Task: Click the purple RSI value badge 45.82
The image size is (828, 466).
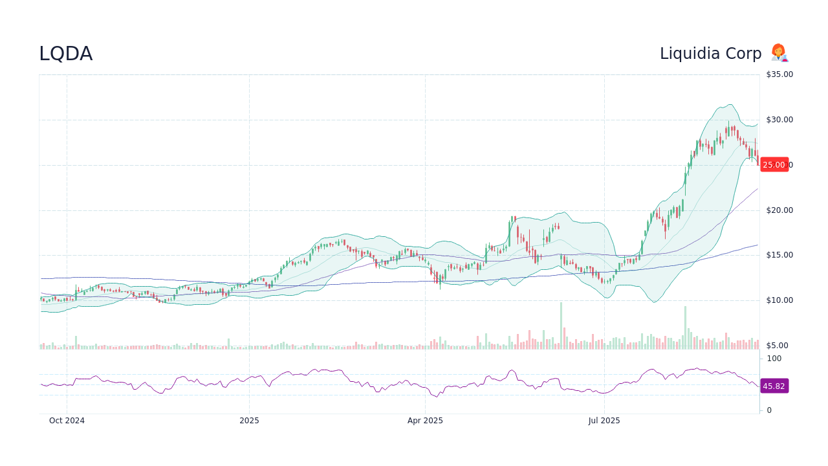Action: click(774, 386)
